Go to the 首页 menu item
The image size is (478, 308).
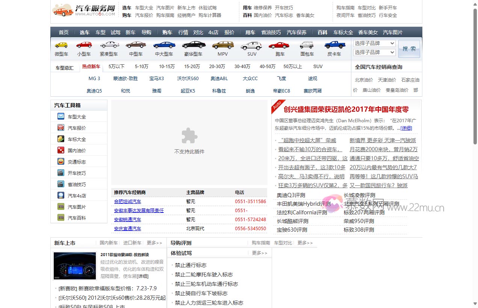pos(63,32)
